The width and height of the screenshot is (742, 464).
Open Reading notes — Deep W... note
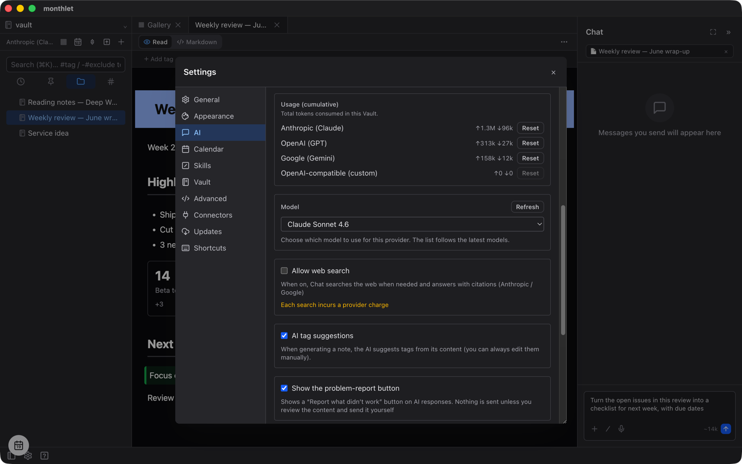[x=66, y=102]
